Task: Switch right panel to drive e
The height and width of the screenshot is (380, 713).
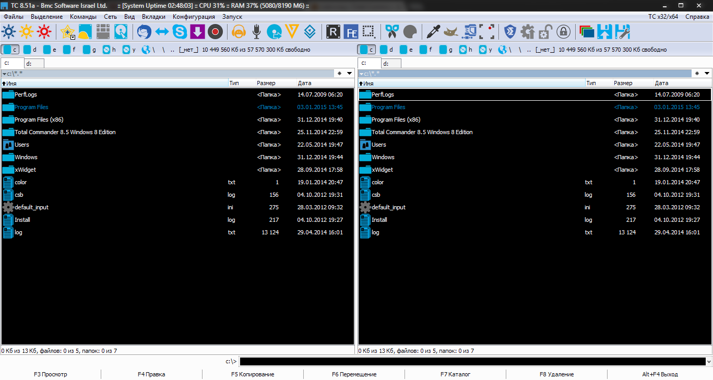Action: pyautogui.click(x=406, y=50)
